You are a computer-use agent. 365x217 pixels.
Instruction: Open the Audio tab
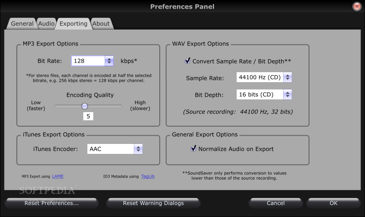46,24
